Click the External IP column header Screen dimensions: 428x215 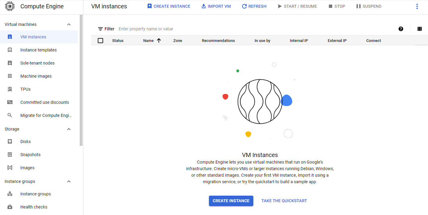337,40
